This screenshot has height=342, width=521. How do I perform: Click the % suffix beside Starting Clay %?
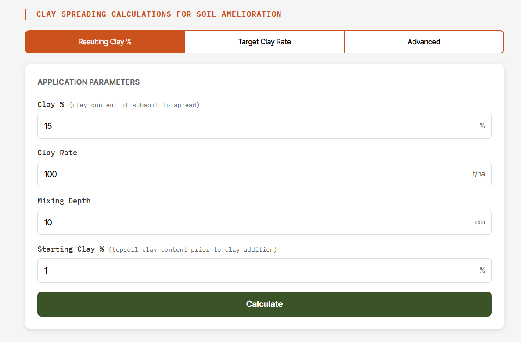click(x=482, y=270)
